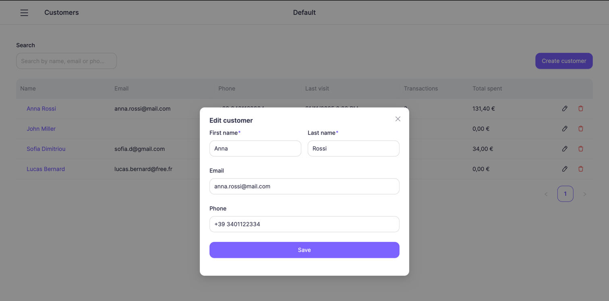Click the customer search box
This screenshot has width=609, height=301.
pos(66,61)
